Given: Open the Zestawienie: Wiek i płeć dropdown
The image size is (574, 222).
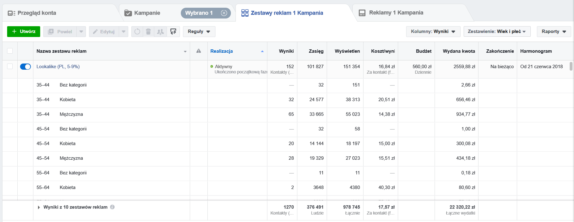Looking at the screenshot, I should coord(497,31).
